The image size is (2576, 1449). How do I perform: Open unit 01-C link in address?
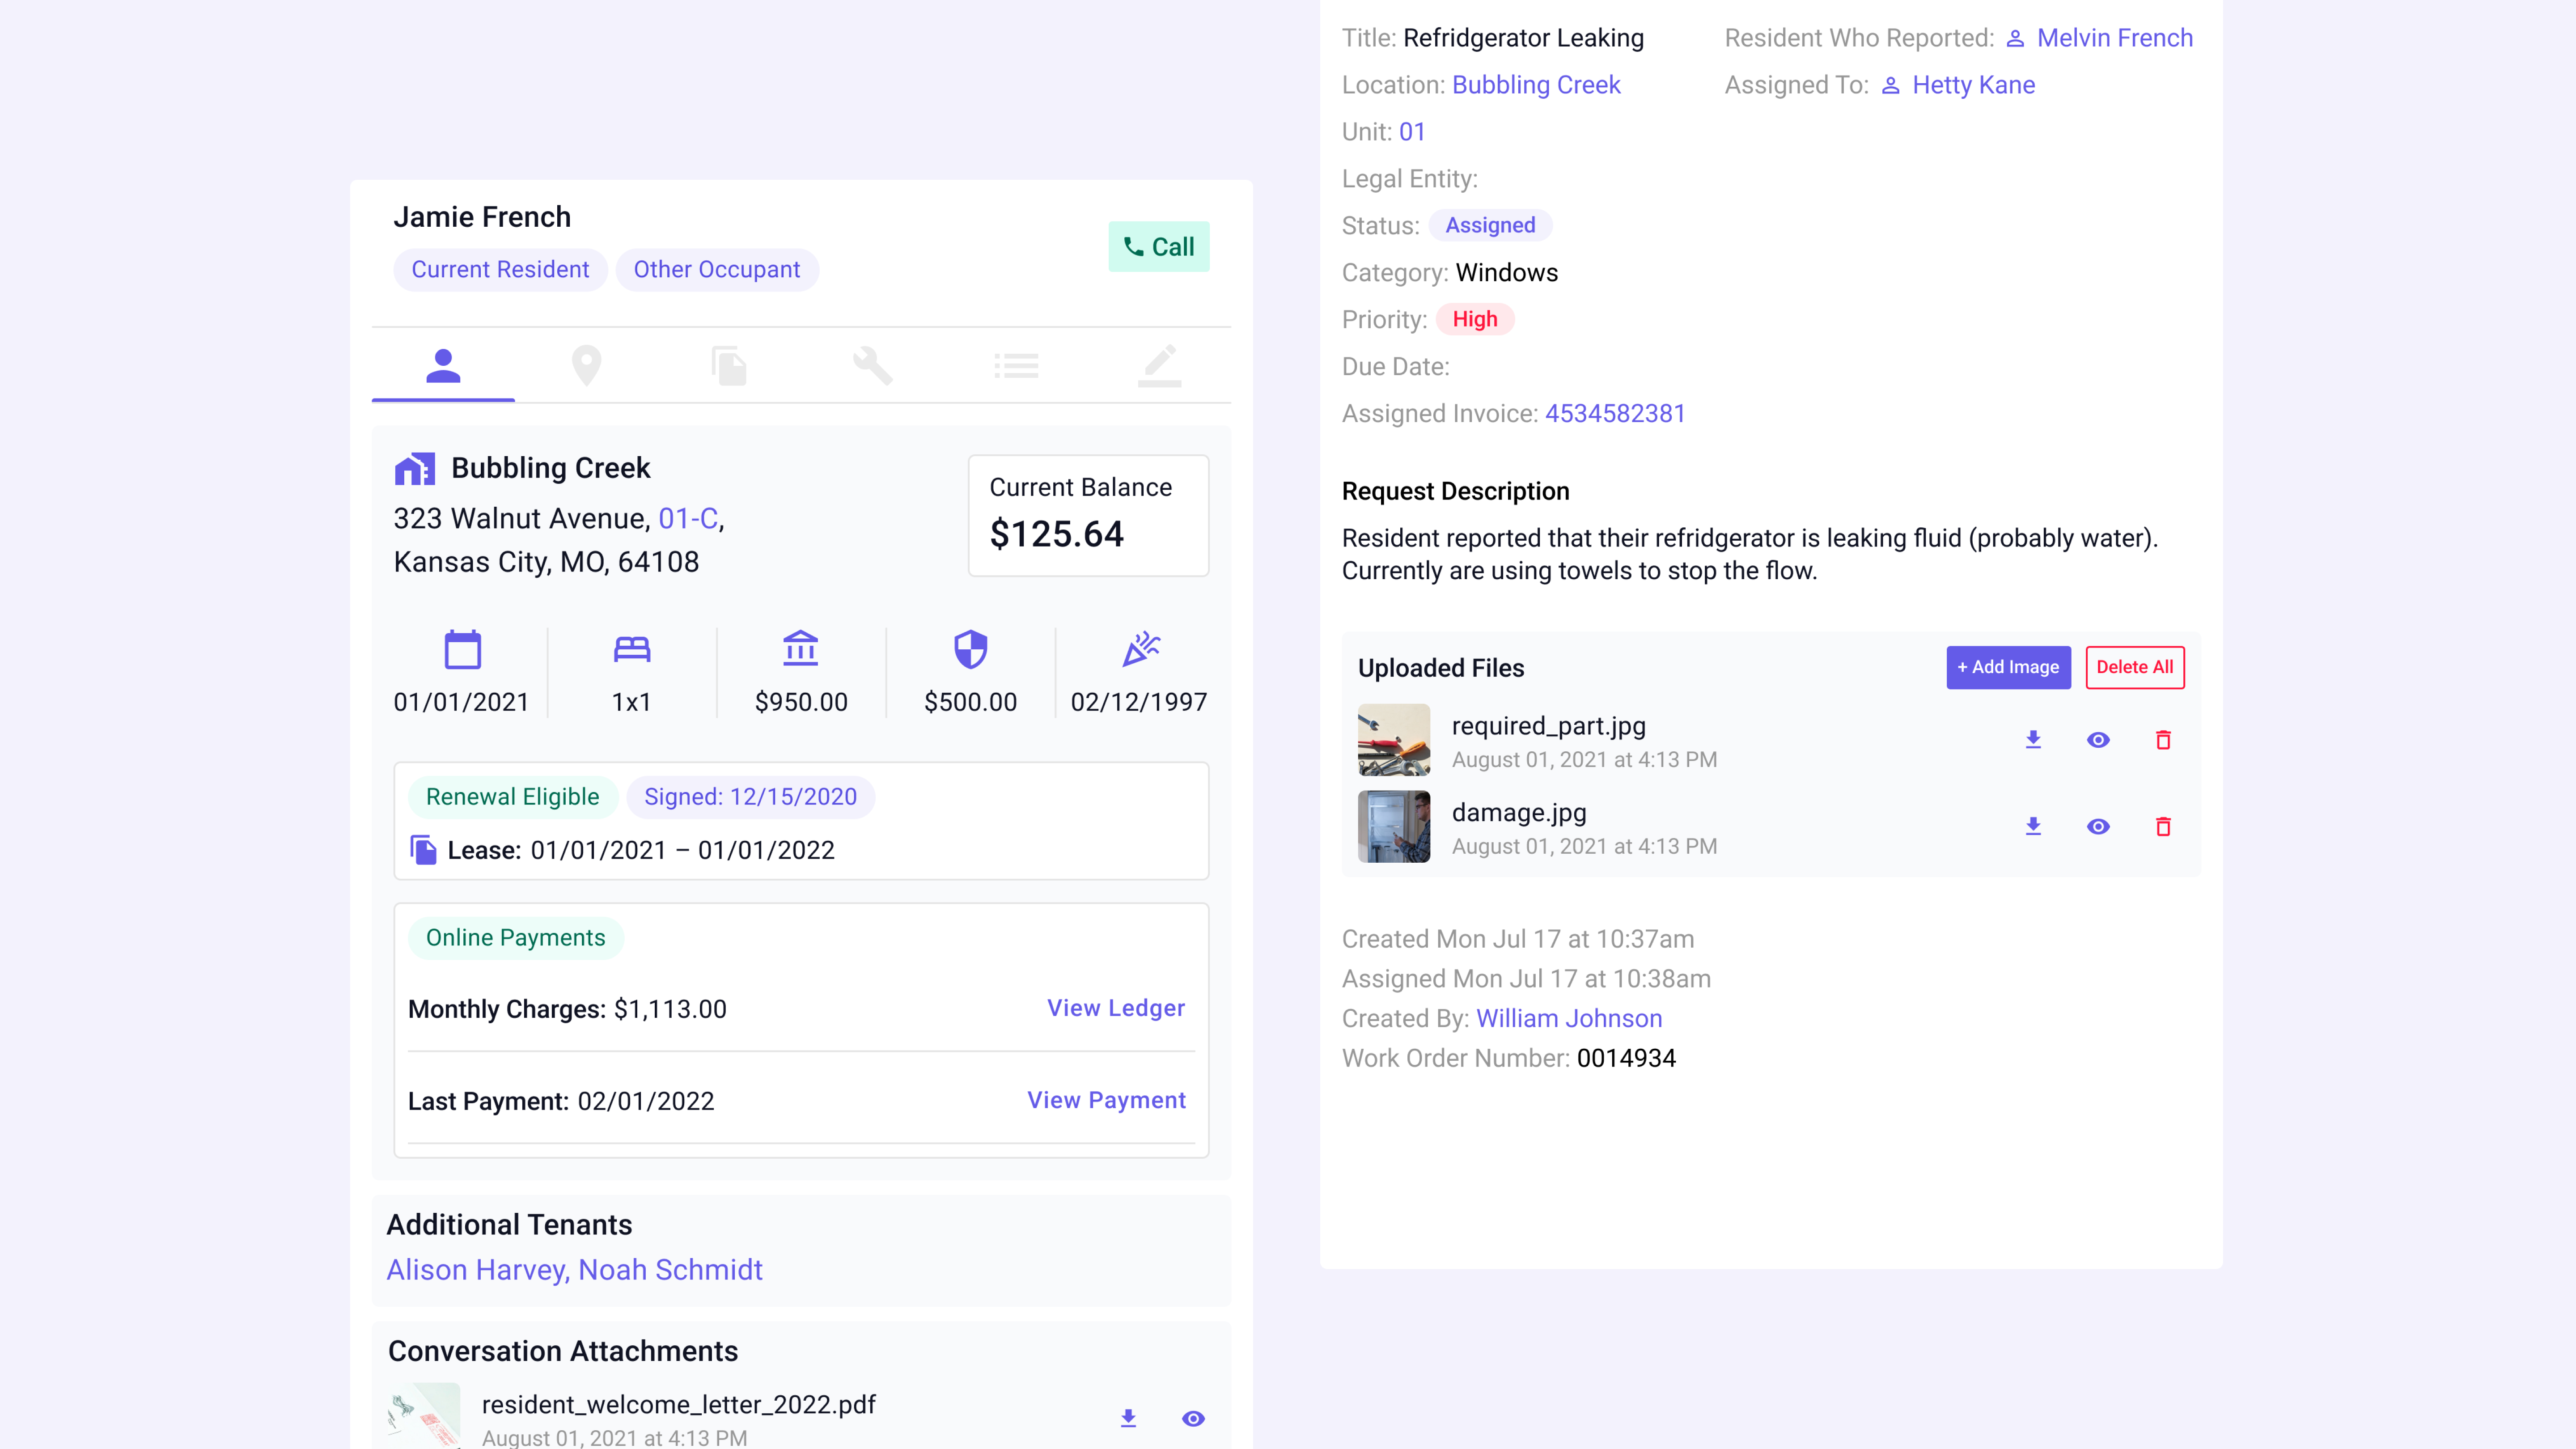pos(688,519)
